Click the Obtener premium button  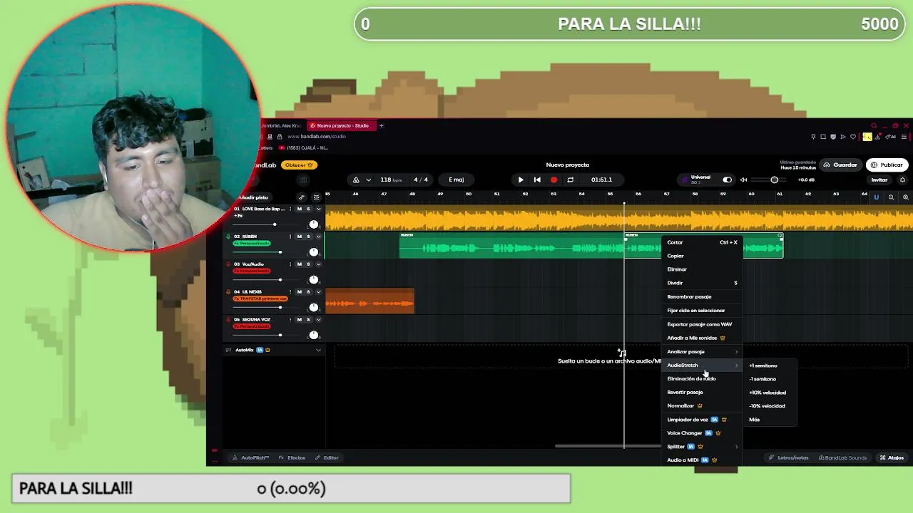click(x=298, y=165)
